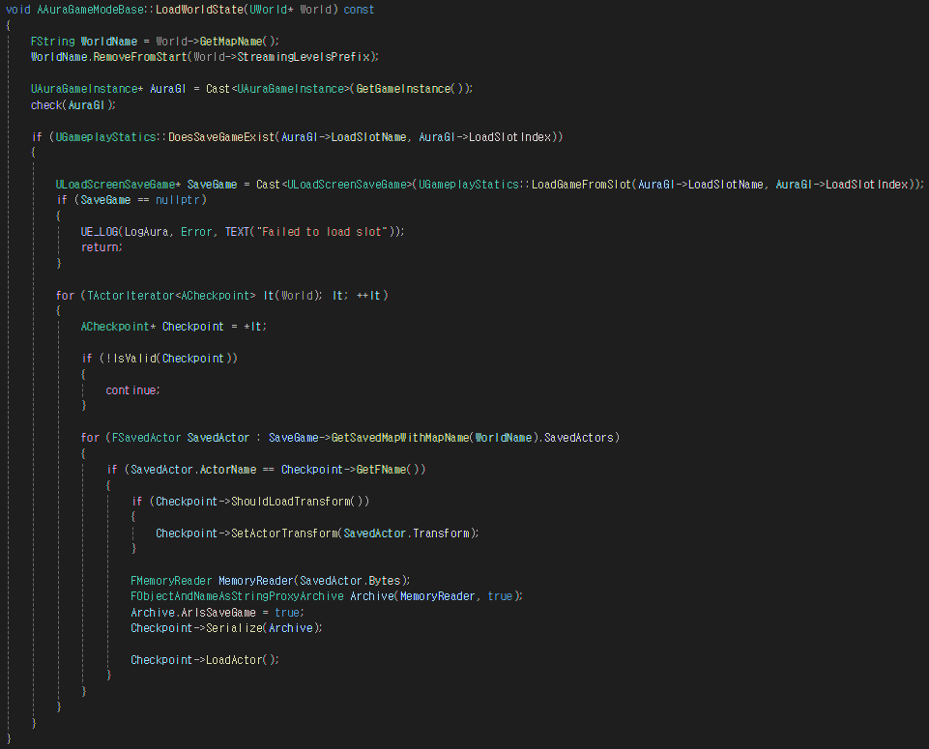
Task: Click the check(AuraGI) line
Action: coord(73,104)
